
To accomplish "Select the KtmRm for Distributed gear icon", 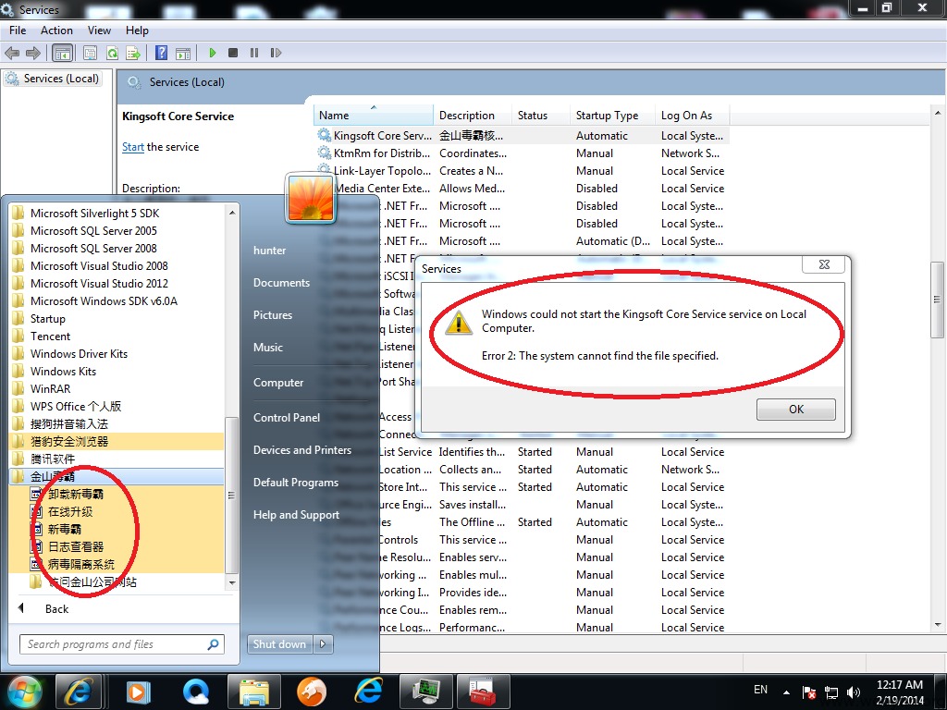I will click(325, 153).
